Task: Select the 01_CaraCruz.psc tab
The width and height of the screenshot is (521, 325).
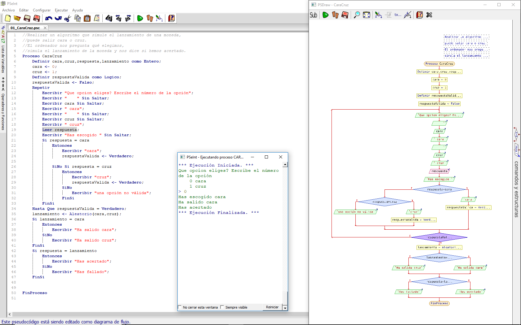Action: (x=25, y=28)
